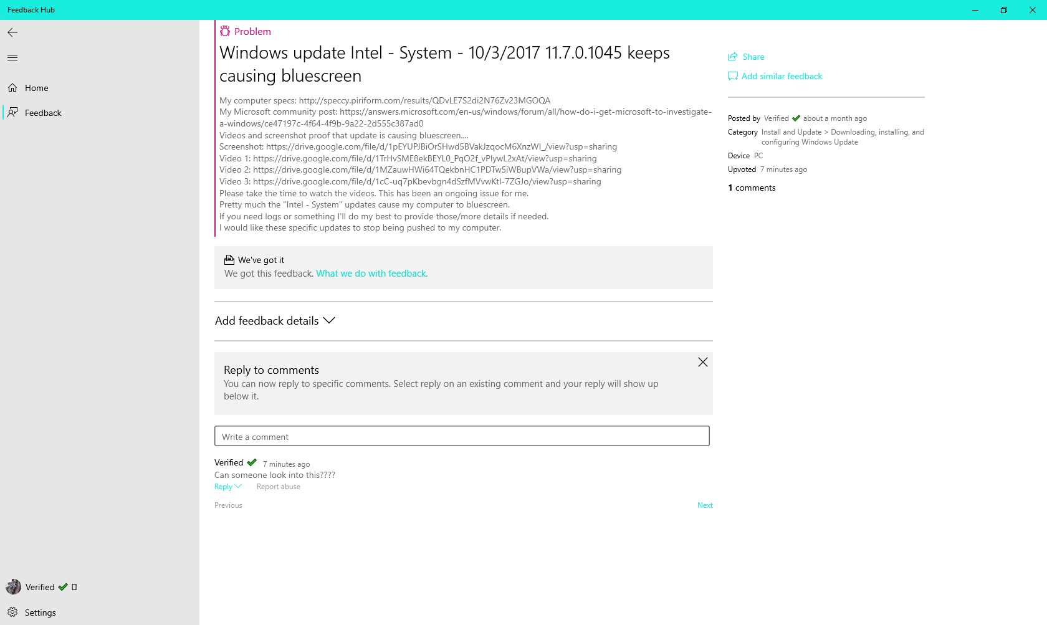Viewport: 1047px width, 625px height.
Task: Click the Add similar feedback chat icon
Action: point(733,76)
